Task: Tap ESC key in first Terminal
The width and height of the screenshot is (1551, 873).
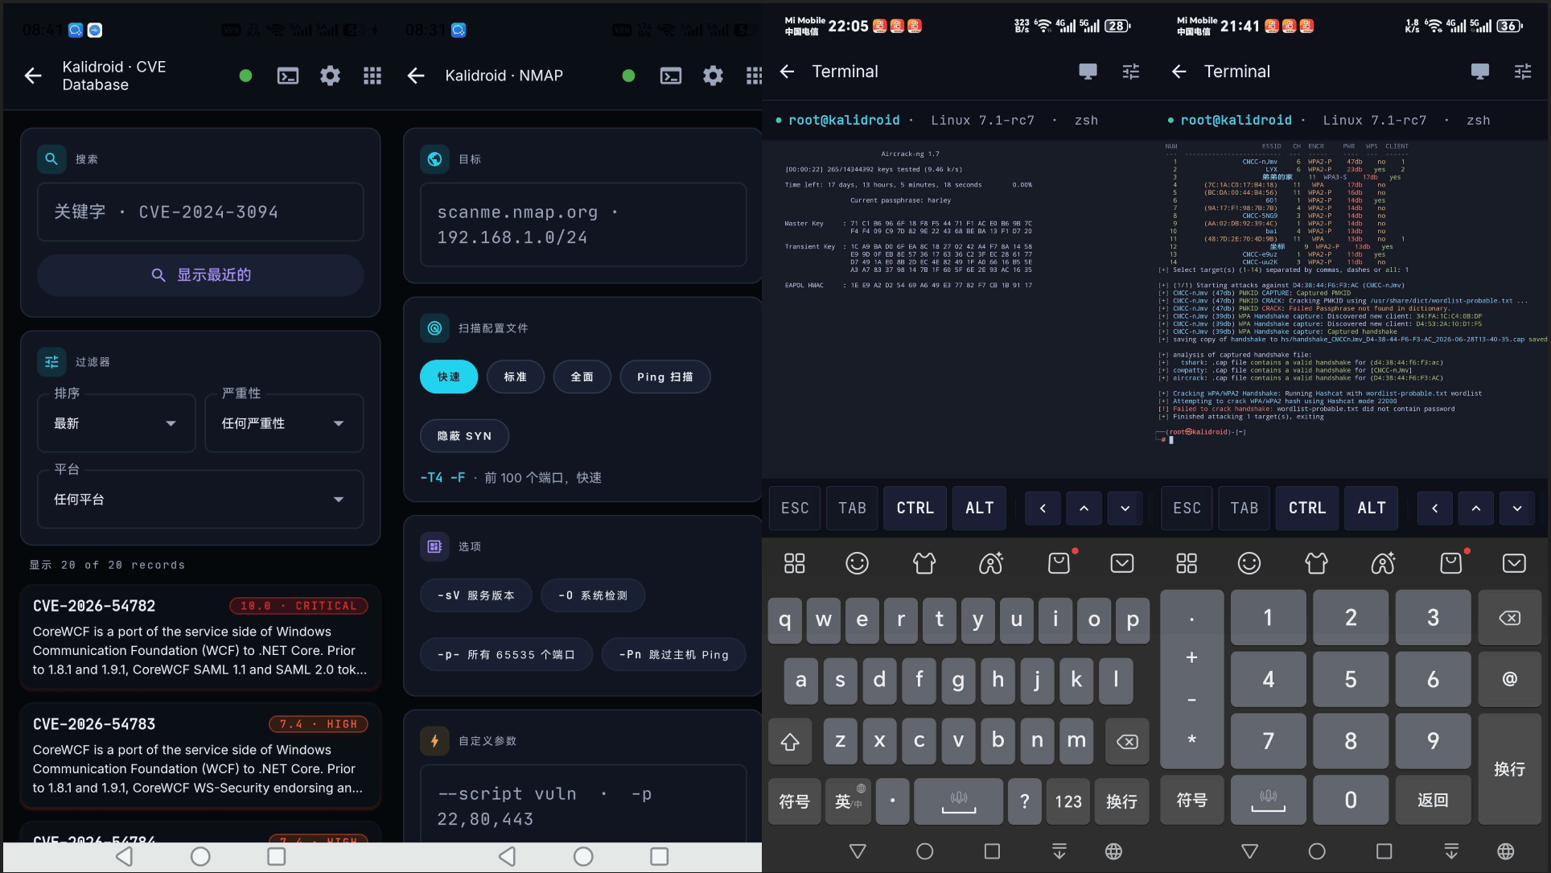Action: pyautogui.click(x=795, y=508)
